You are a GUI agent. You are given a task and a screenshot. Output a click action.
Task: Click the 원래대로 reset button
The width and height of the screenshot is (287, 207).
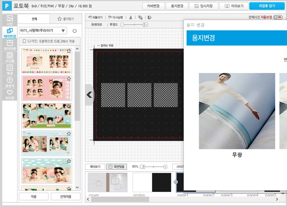(x=97, y=25)
